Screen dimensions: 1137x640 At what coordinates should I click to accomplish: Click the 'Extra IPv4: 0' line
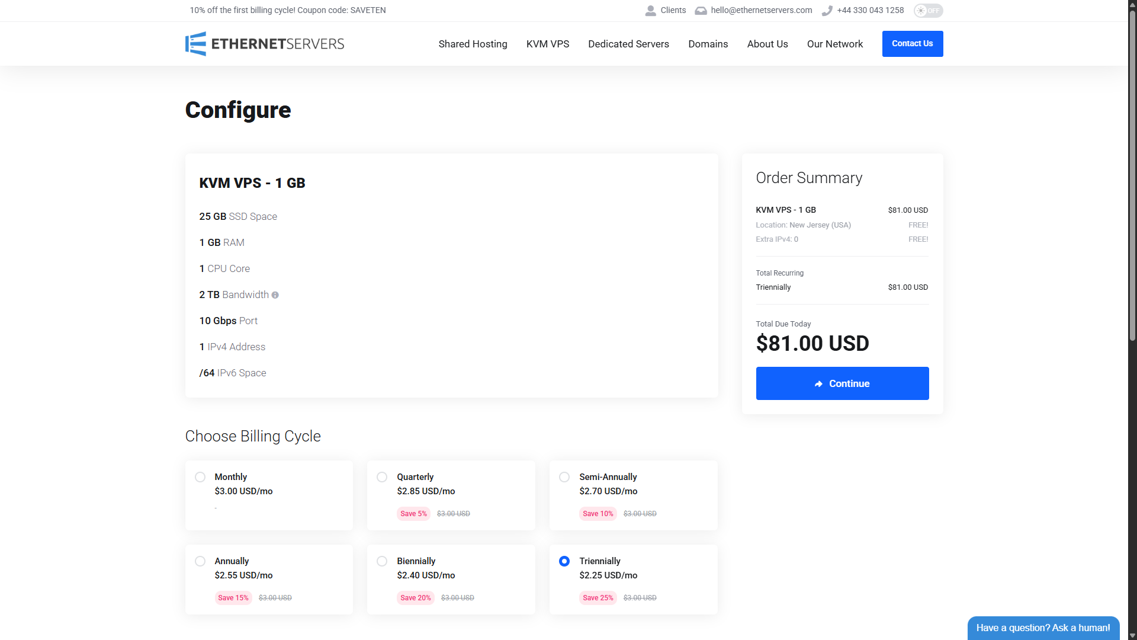coord(777,239)
